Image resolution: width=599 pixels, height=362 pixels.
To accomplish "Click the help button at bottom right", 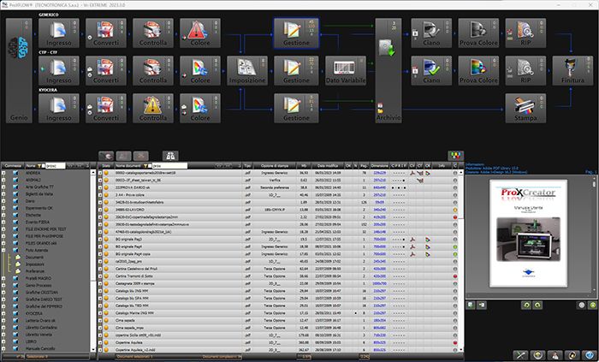I will (590, 355).
